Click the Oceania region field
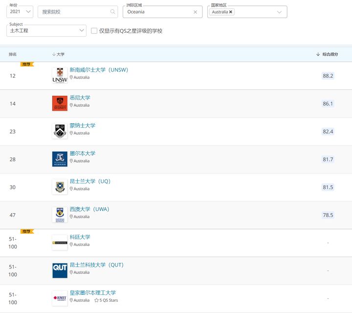 162,12
